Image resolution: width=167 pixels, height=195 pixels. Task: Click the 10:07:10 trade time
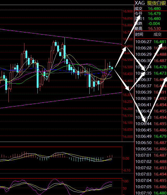[x=143, y=193]
